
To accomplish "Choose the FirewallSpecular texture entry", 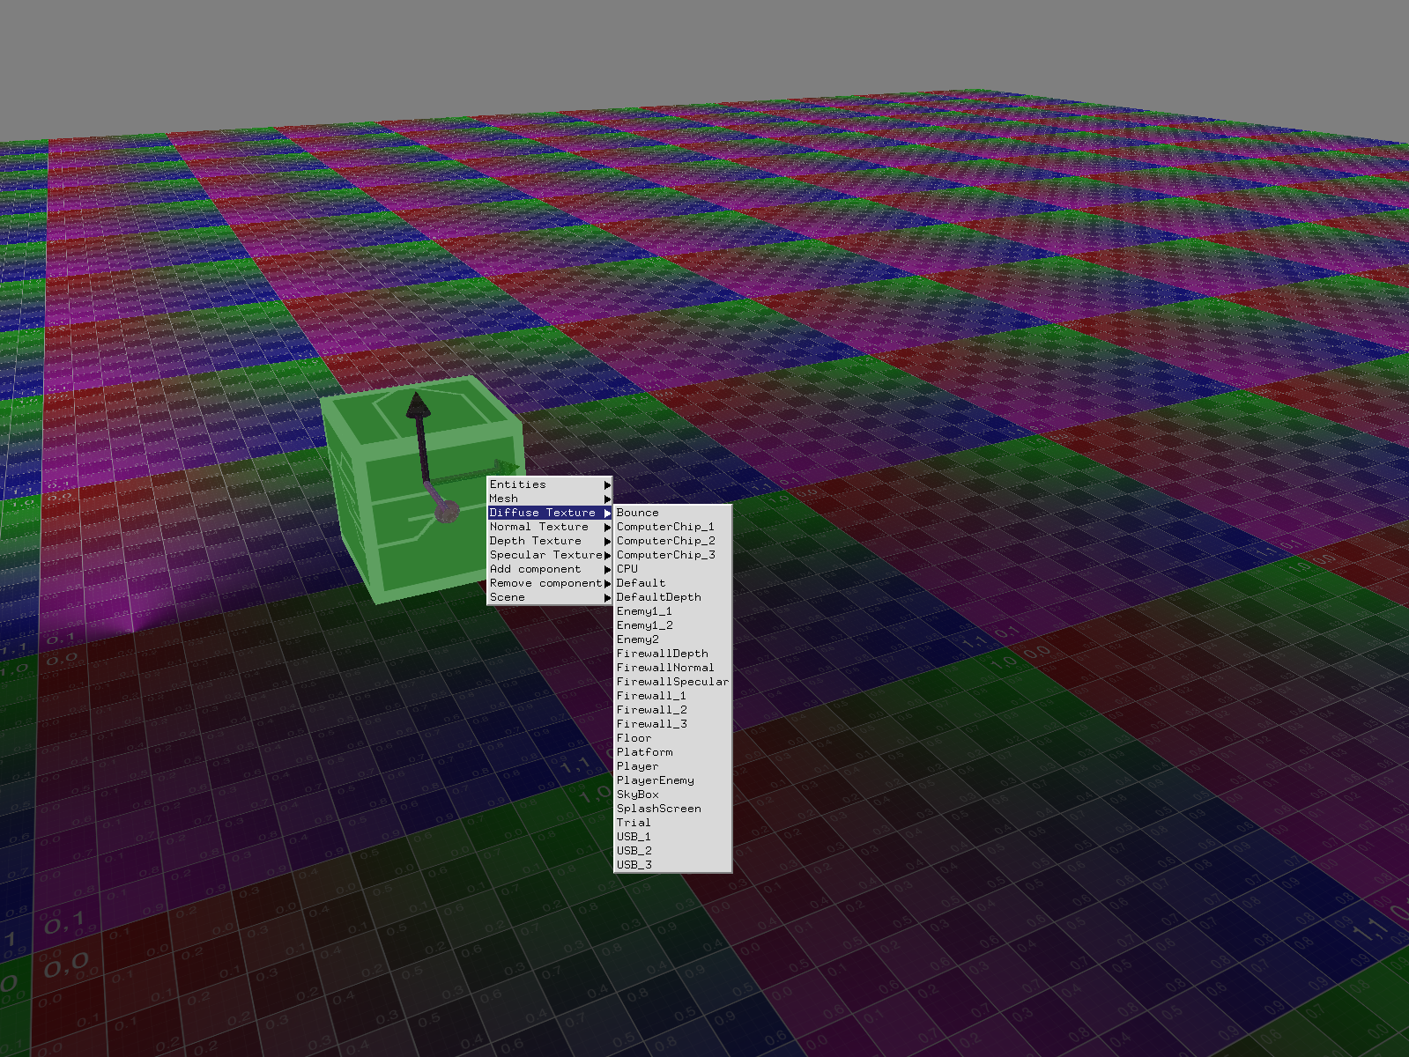I will (x=672, y=682).
